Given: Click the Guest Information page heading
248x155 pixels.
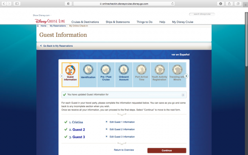Looking at the screenshot, I should pyautogui.click(x=63, y=35).
